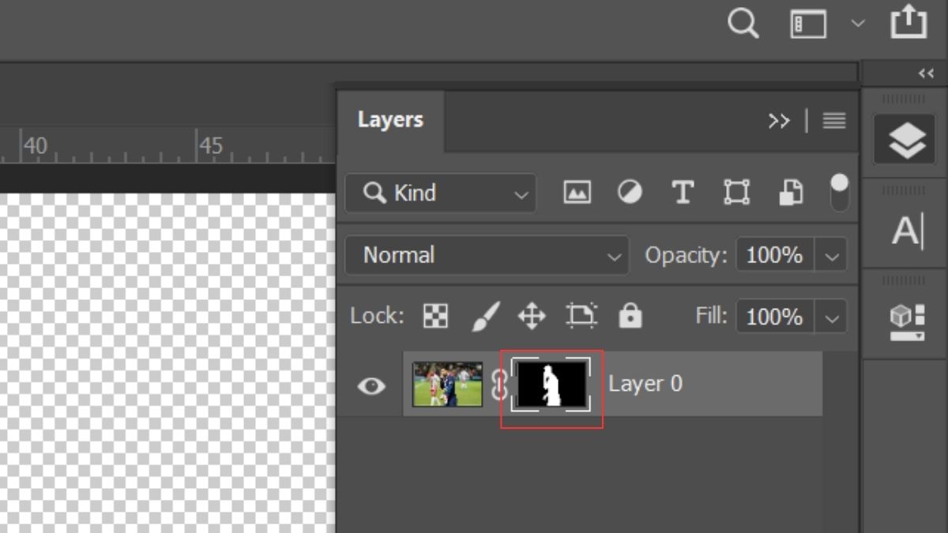Screen dimensions: 948x533
Task: Click the Opacity 100% input field
Action: [774, 256]
